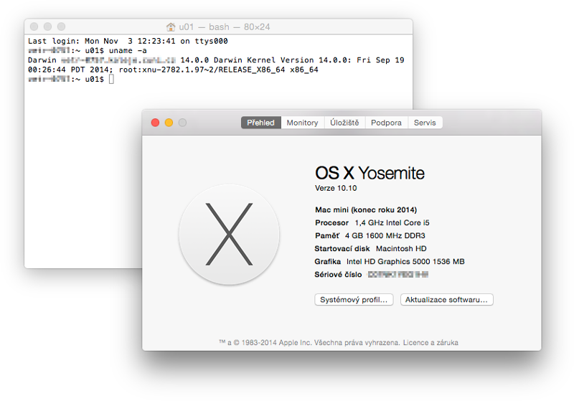Click Aktualizace softwaru... button

(446, 300)
